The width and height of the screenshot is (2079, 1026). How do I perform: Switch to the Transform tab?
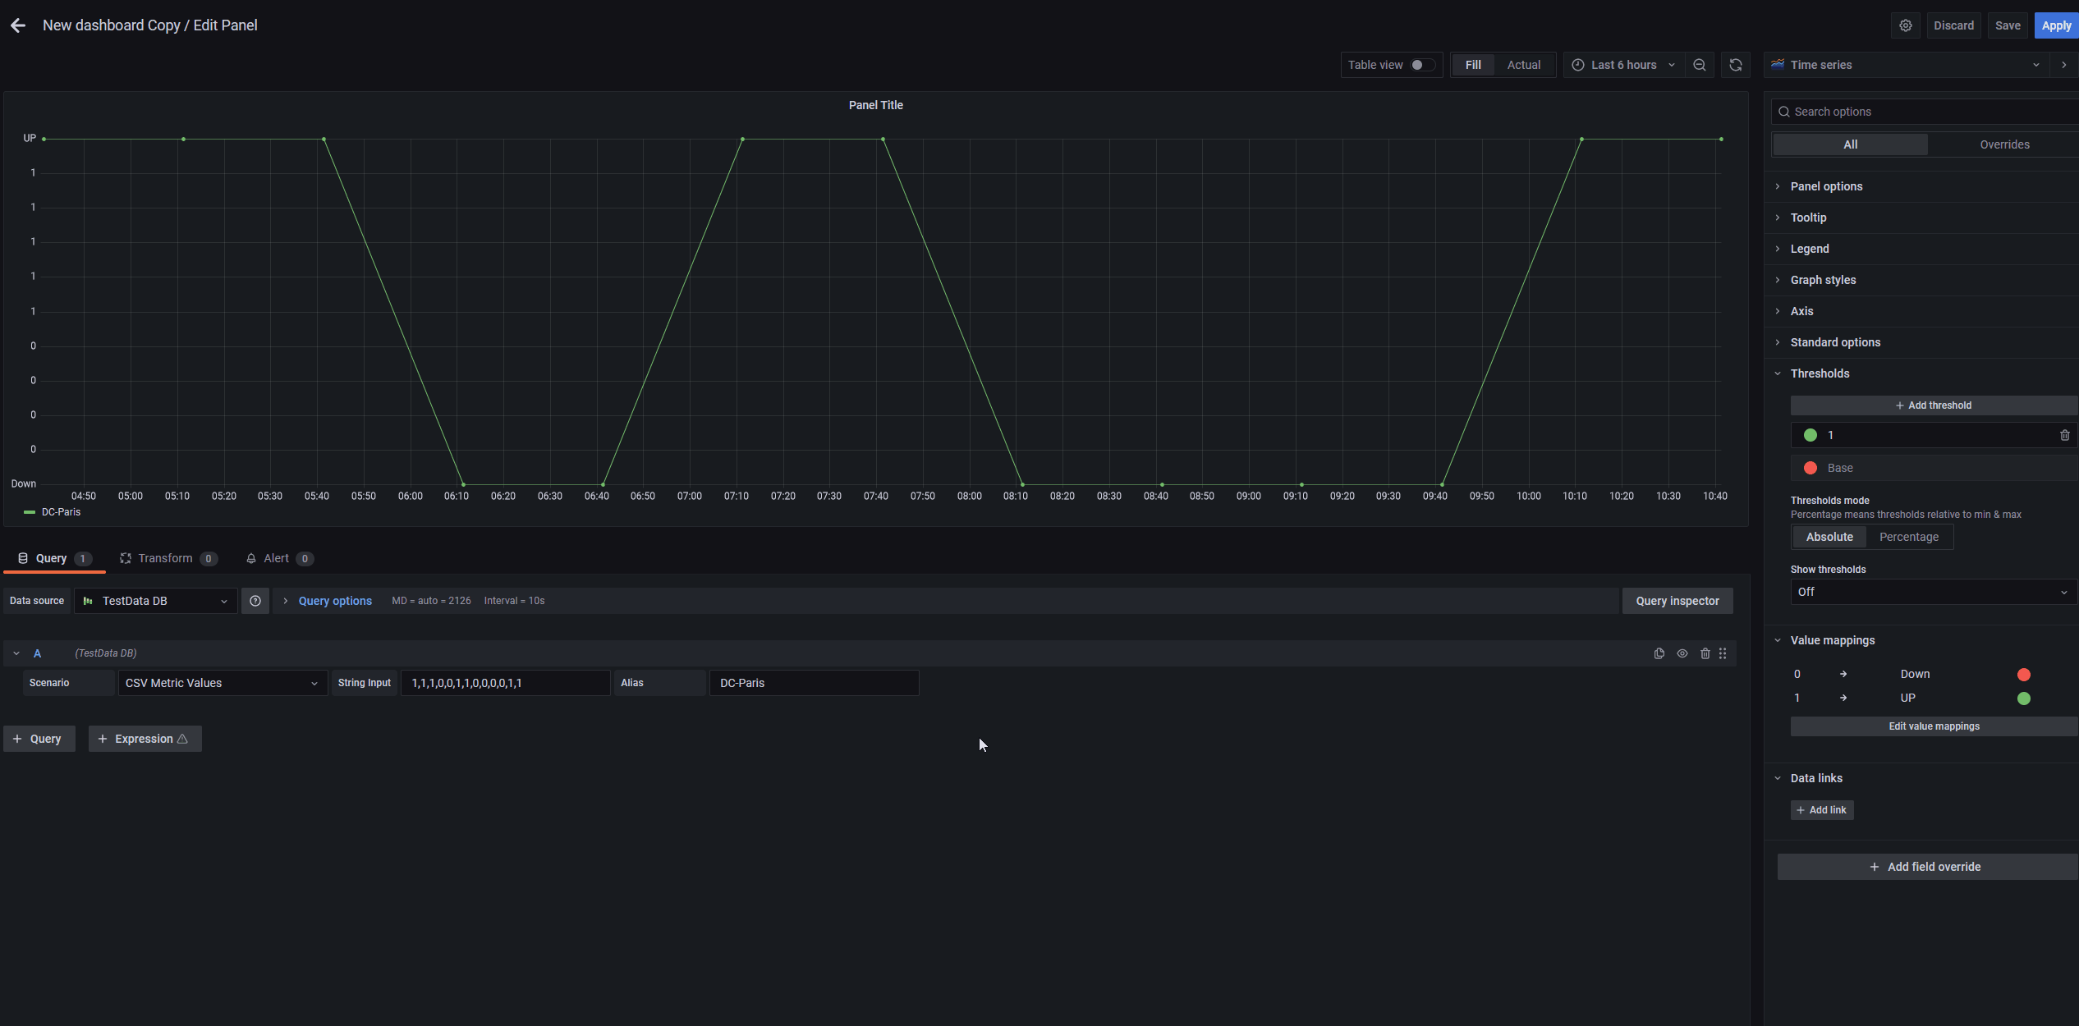[168, 558]
